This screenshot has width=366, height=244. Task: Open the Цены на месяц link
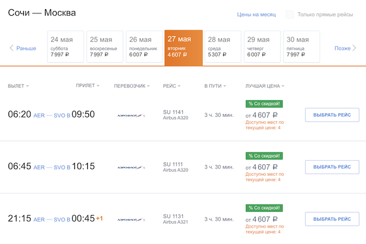coord(256,14)
